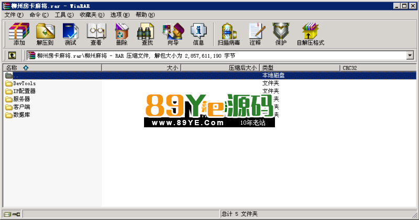The width and height of the screenshot is (419, 220).
Task: Sort by 类型 (Type) column header
Action: (x=300, y=68)
